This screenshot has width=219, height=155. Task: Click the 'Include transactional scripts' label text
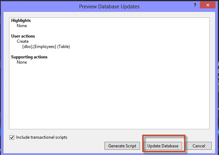[41, 137]
